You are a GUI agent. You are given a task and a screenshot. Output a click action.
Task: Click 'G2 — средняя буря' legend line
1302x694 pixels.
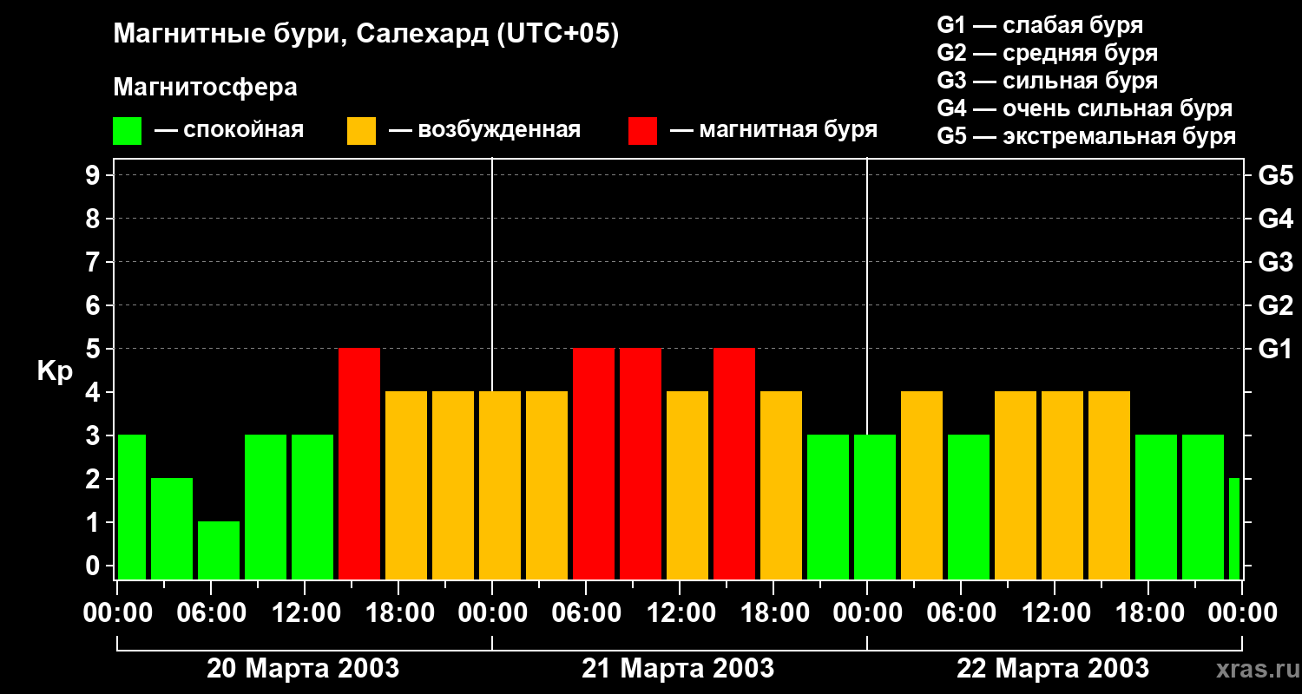pyautogui.click(x=1048, y=53)
